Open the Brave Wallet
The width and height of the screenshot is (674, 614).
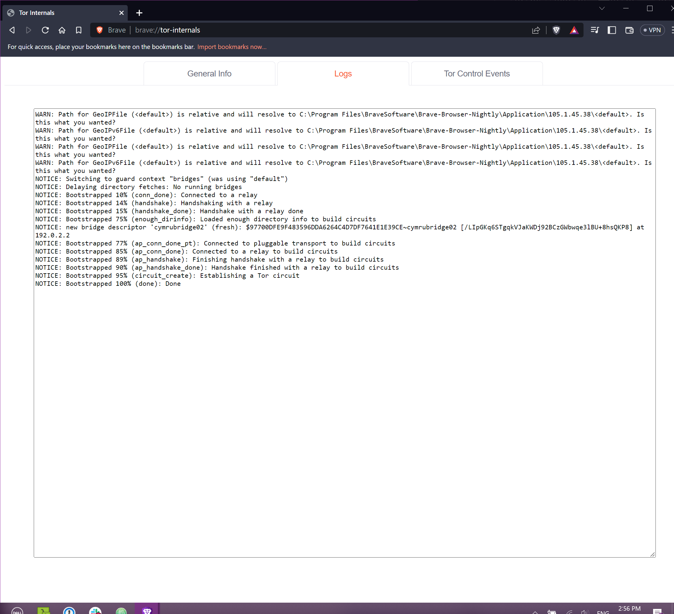(629, 30)
